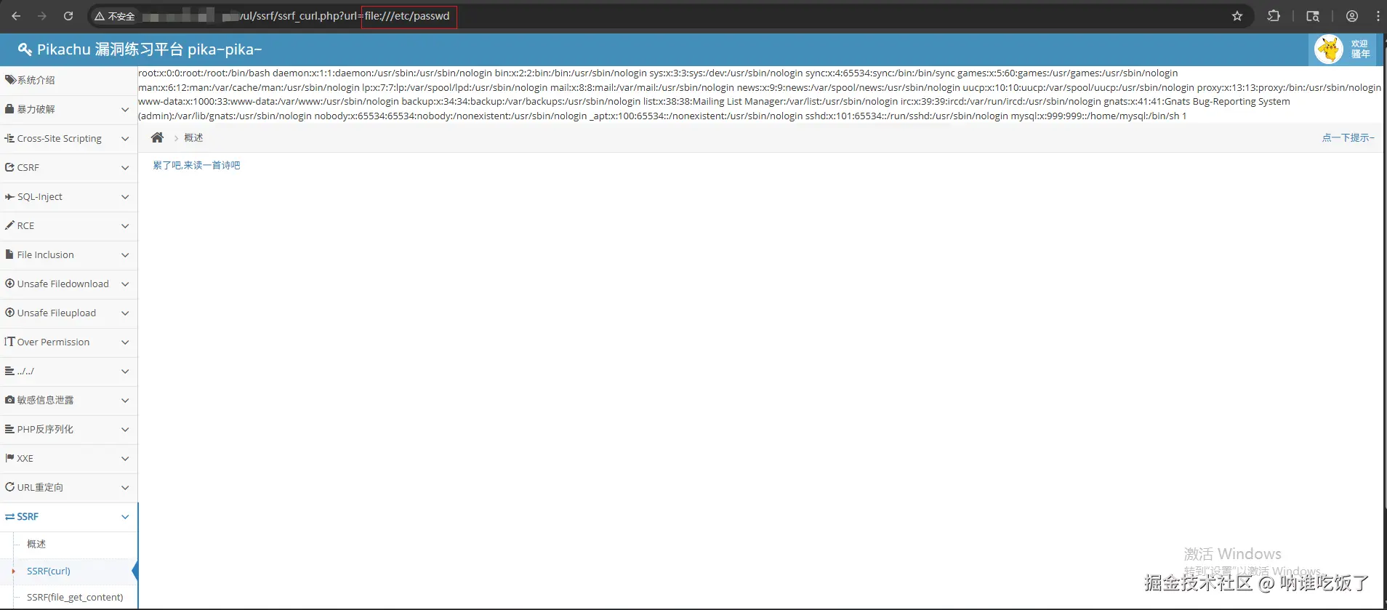This screenshot has width=1387, height=610.
Task: Click the tag icon beside 系统介绍
Action: click(10, 80)
